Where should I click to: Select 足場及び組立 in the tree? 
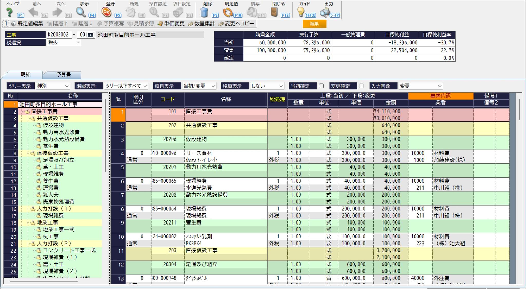pyautogui.click(x=59, y=160)
